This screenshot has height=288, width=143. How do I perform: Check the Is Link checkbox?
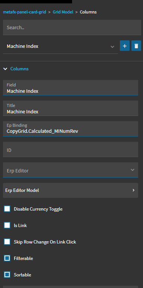coord(7,226)
